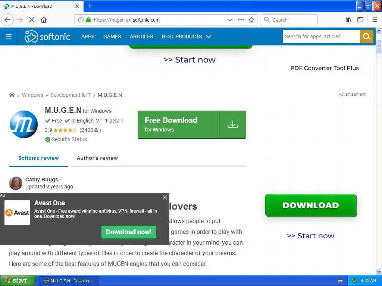
Task: Show site information icon in address bar
Action: [x=81, y=20]
